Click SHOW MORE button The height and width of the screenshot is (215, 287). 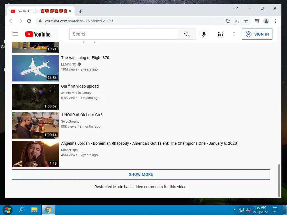(x=141, y=174)
